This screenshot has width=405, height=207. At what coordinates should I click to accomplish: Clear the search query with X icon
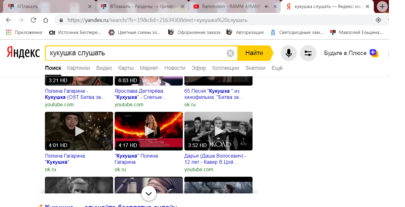point(230,53)
